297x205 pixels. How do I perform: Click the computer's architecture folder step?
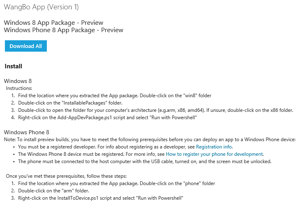(155, 110)
